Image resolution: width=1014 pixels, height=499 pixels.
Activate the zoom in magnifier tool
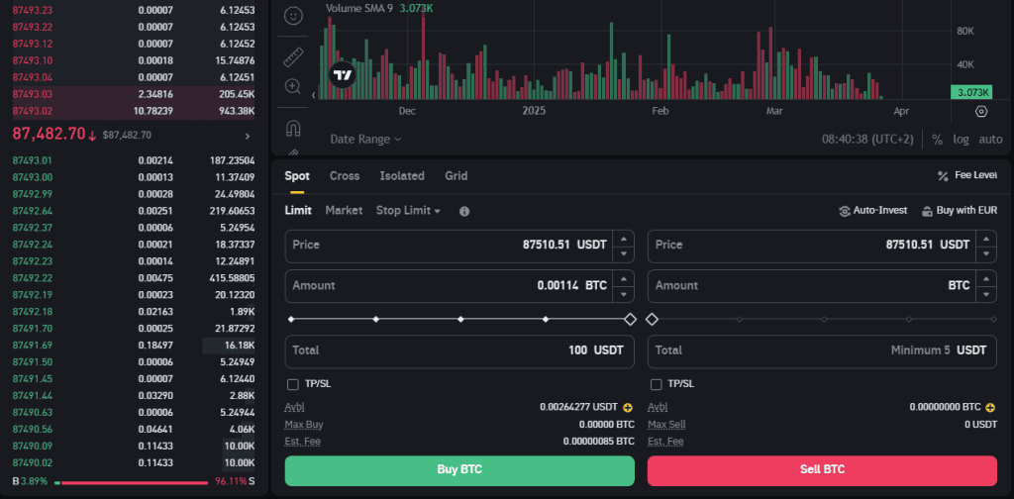click(293, 86)
